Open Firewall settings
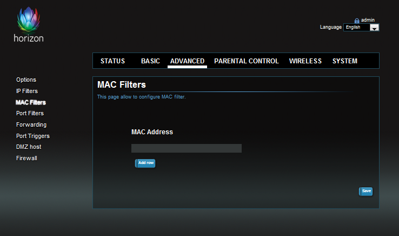The image size is (399, 236). click(26, 158)
